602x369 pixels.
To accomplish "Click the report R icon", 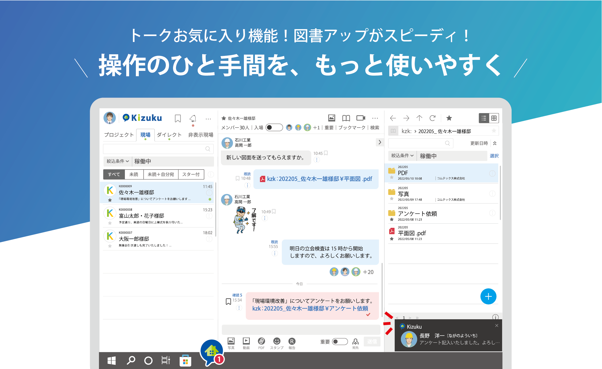I will 292,341.
